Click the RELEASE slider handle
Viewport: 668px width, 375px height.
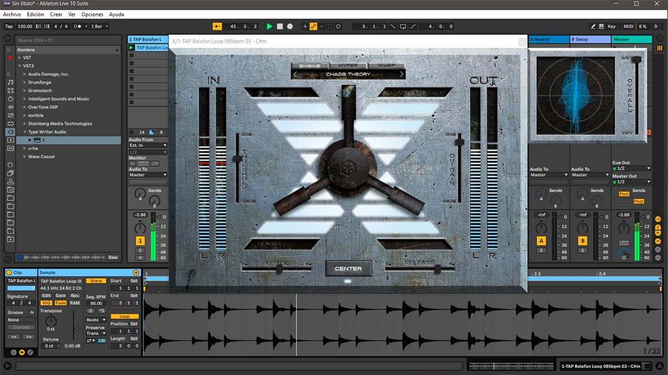pos(437,269)
